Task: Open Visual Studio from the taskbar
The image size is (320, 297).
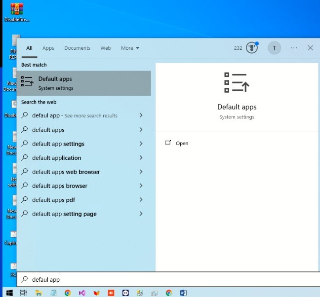Action: (x=82, y=293)
